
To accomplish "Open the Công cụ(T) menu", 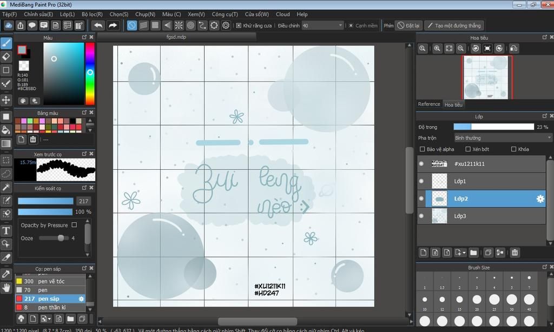I will tap(225, 14).
